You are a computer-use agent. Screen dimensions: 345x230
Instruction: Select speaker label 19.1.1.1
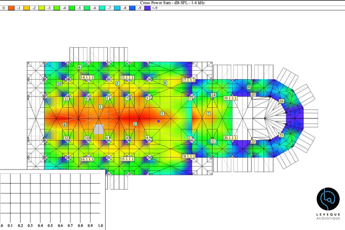pos(230,98)
